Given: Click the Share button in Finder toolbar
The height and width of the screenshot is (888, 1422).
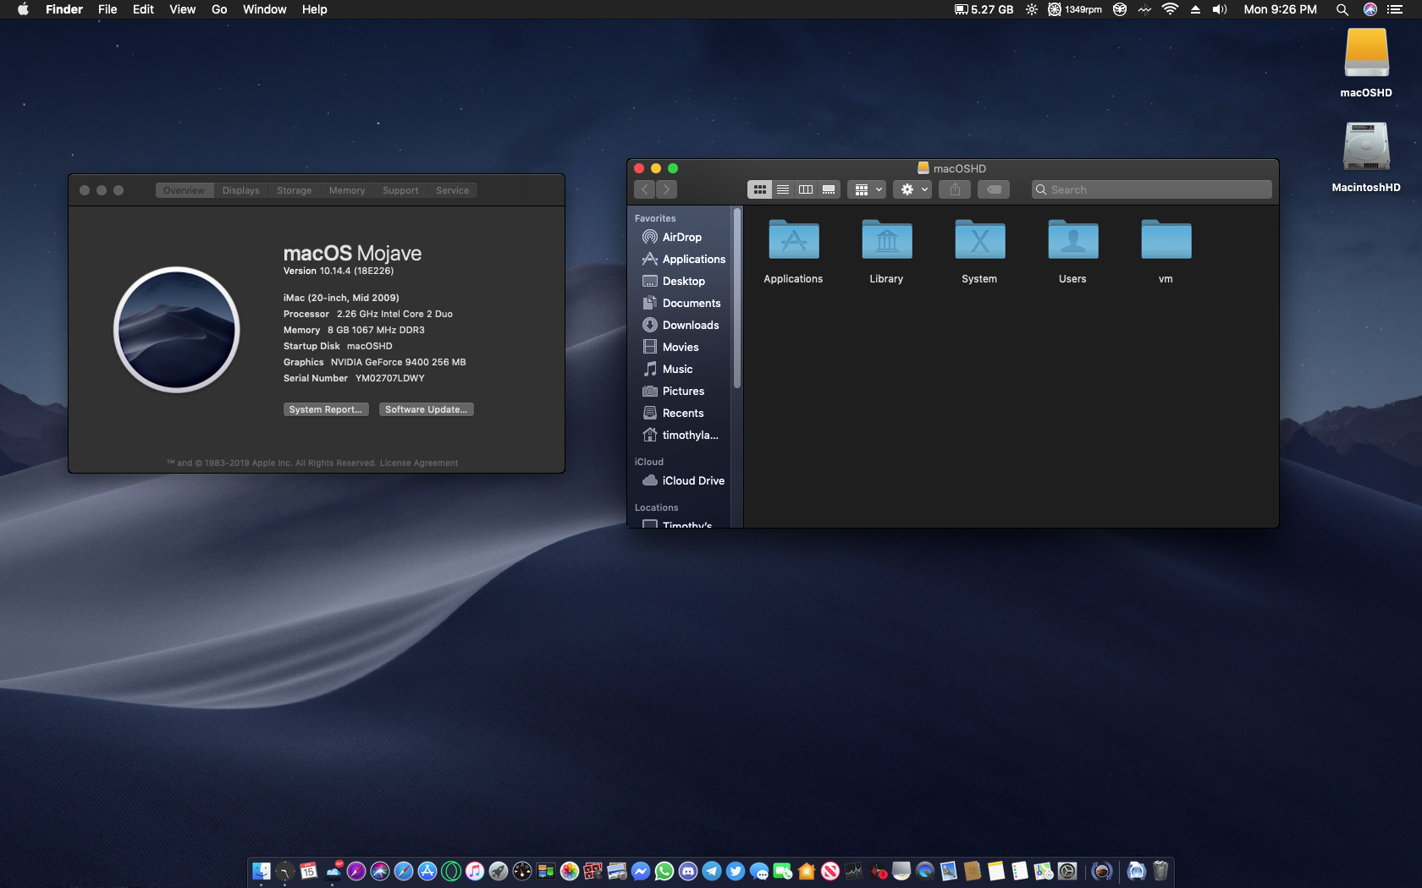Looking at the screenshot, I should pyautogui.click(x=955, y=189).
